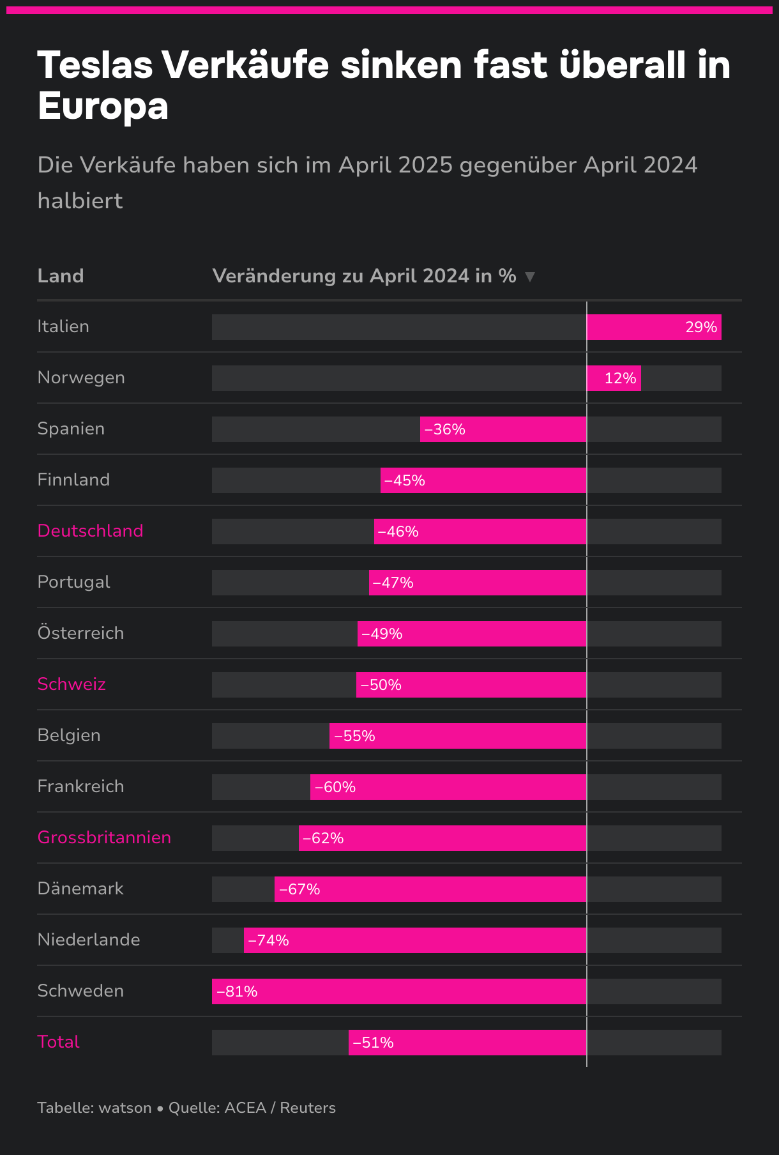Click the chart title heading
This screenshot has height=1155, width=779.
point(383,84)
